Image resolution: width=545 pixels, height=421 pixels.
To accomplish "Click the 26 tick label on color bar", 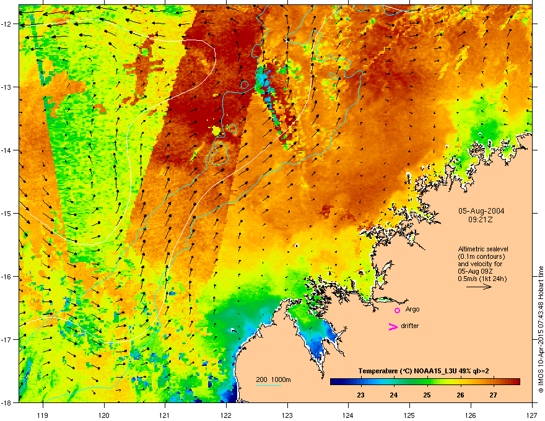I will [460, 395].
